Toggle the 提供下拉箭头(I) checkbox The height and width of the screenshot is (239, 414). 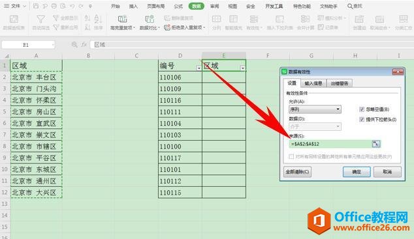click(362, 119)
